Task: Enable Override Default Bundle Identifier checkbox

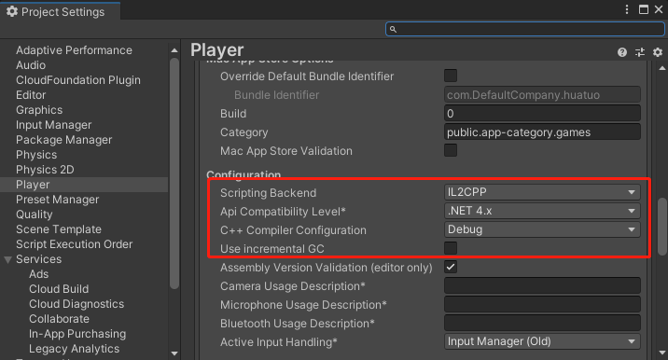Action: click(x=451, y=76)
